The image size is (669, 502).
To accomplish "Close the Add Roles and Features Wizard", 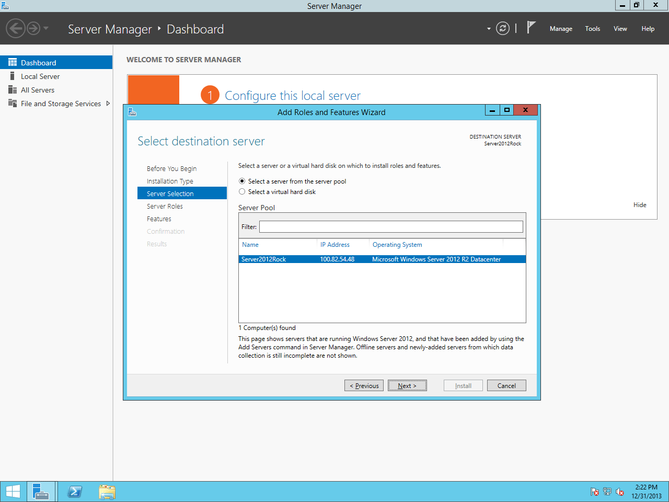I will click(x=525, y=110).
